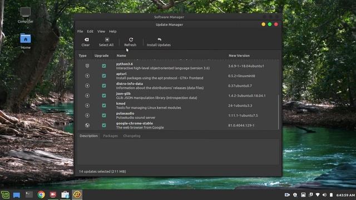Sort by the Name column header
This screenshot has height=200, width=356.
121,56
